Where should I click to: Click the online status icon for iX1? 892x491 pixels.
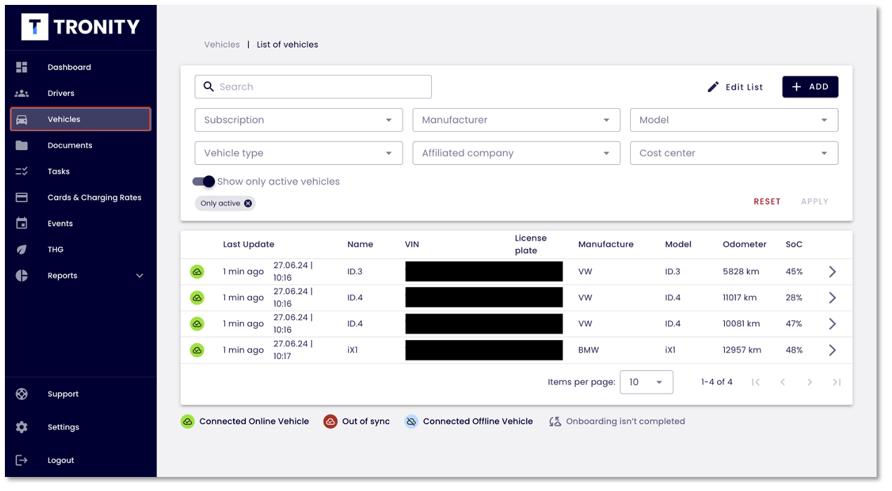pos(197,350)
